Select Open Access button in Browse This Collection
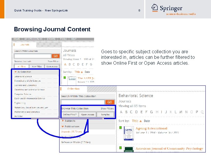The width and height of the screenshot is (211, 158). point(88,114)
